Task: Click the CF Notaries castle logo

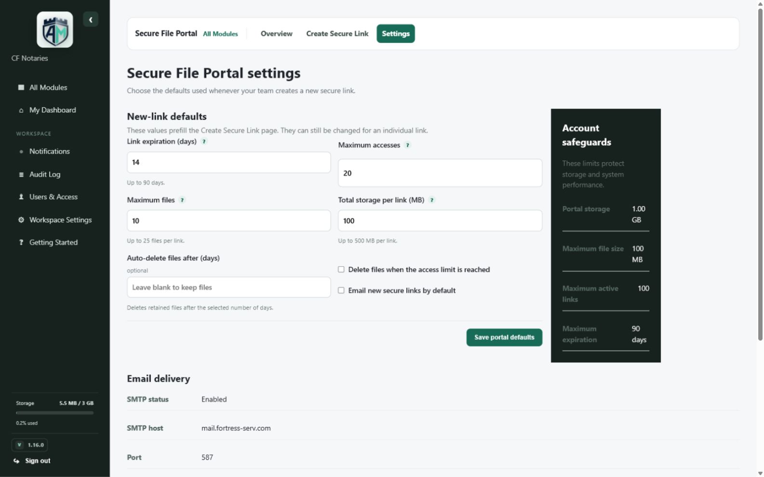Action: coord(55,30)
